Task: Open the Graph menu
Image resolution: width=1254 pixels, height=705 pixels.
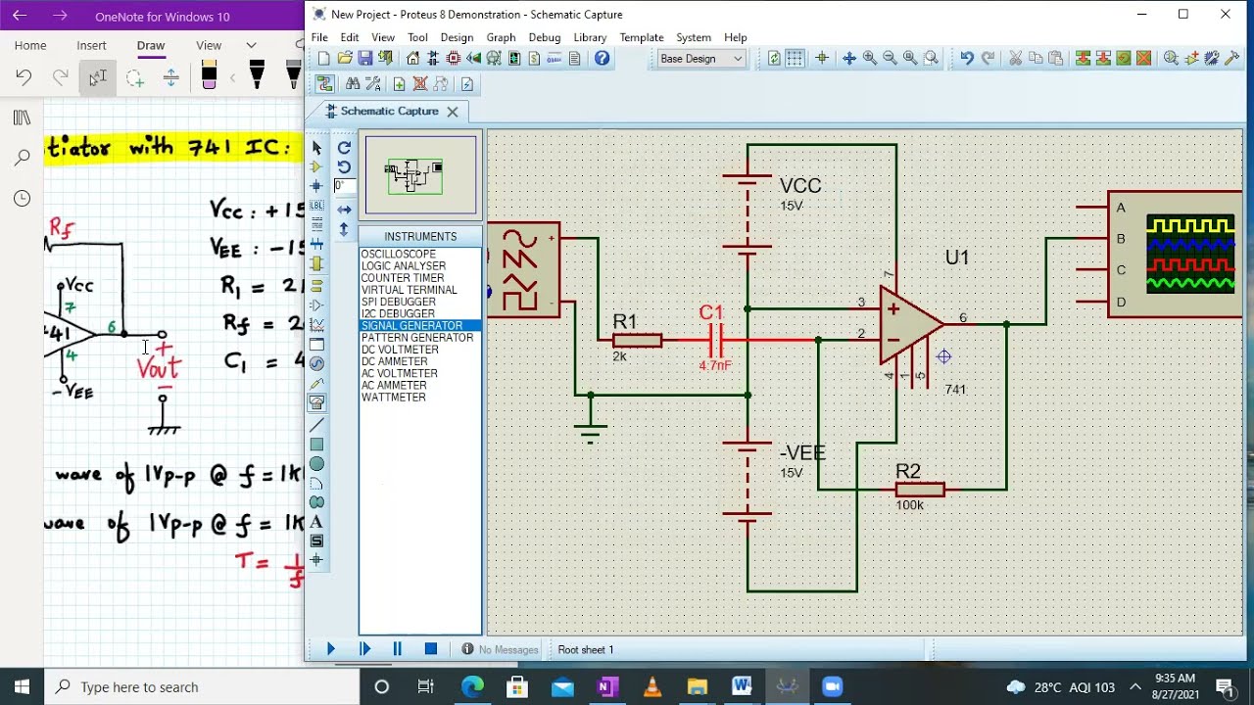Action: tap(501, 37)
